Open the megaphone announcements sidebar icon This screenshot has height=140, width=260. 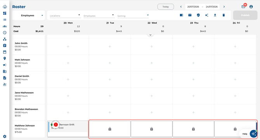[x=5, y=65]
